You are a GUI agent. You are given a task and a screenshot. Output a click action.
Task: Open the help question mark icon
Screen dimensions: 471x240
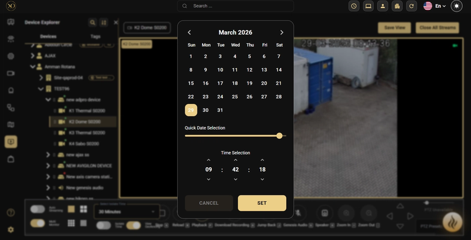(11, 213)
